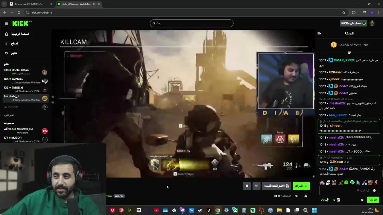Open the Browse (تصفح) sidebar item
The width and height of the screenshot is (383, 215).
(x=11, y=44)
